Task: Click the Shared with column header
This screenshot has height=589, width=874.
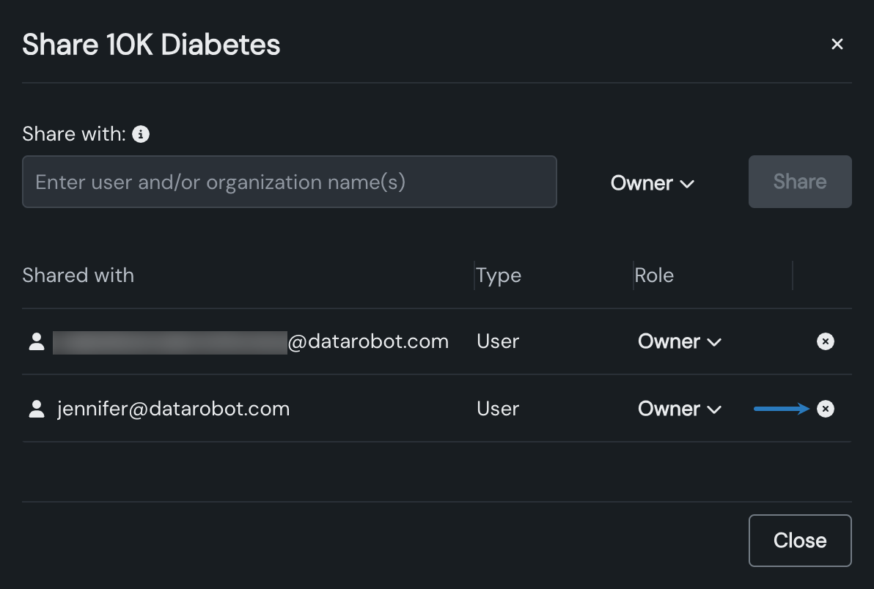Action: pos(78,275)
